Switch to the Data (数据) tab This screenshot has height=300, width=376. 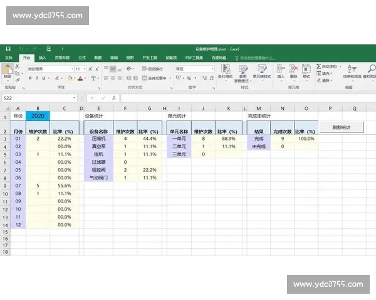coord(98,58)
